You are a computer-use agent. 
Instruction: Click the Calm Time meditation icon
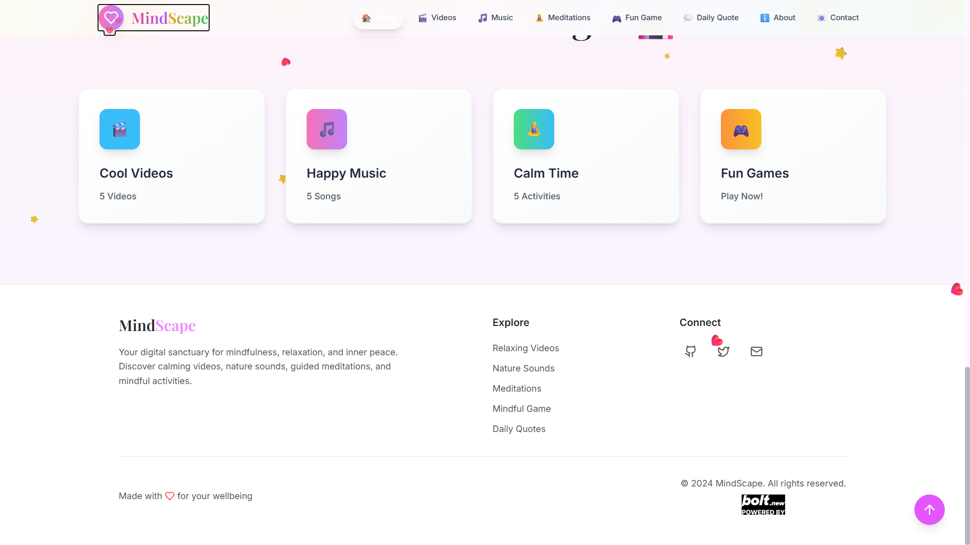click(x=533, y=129)
